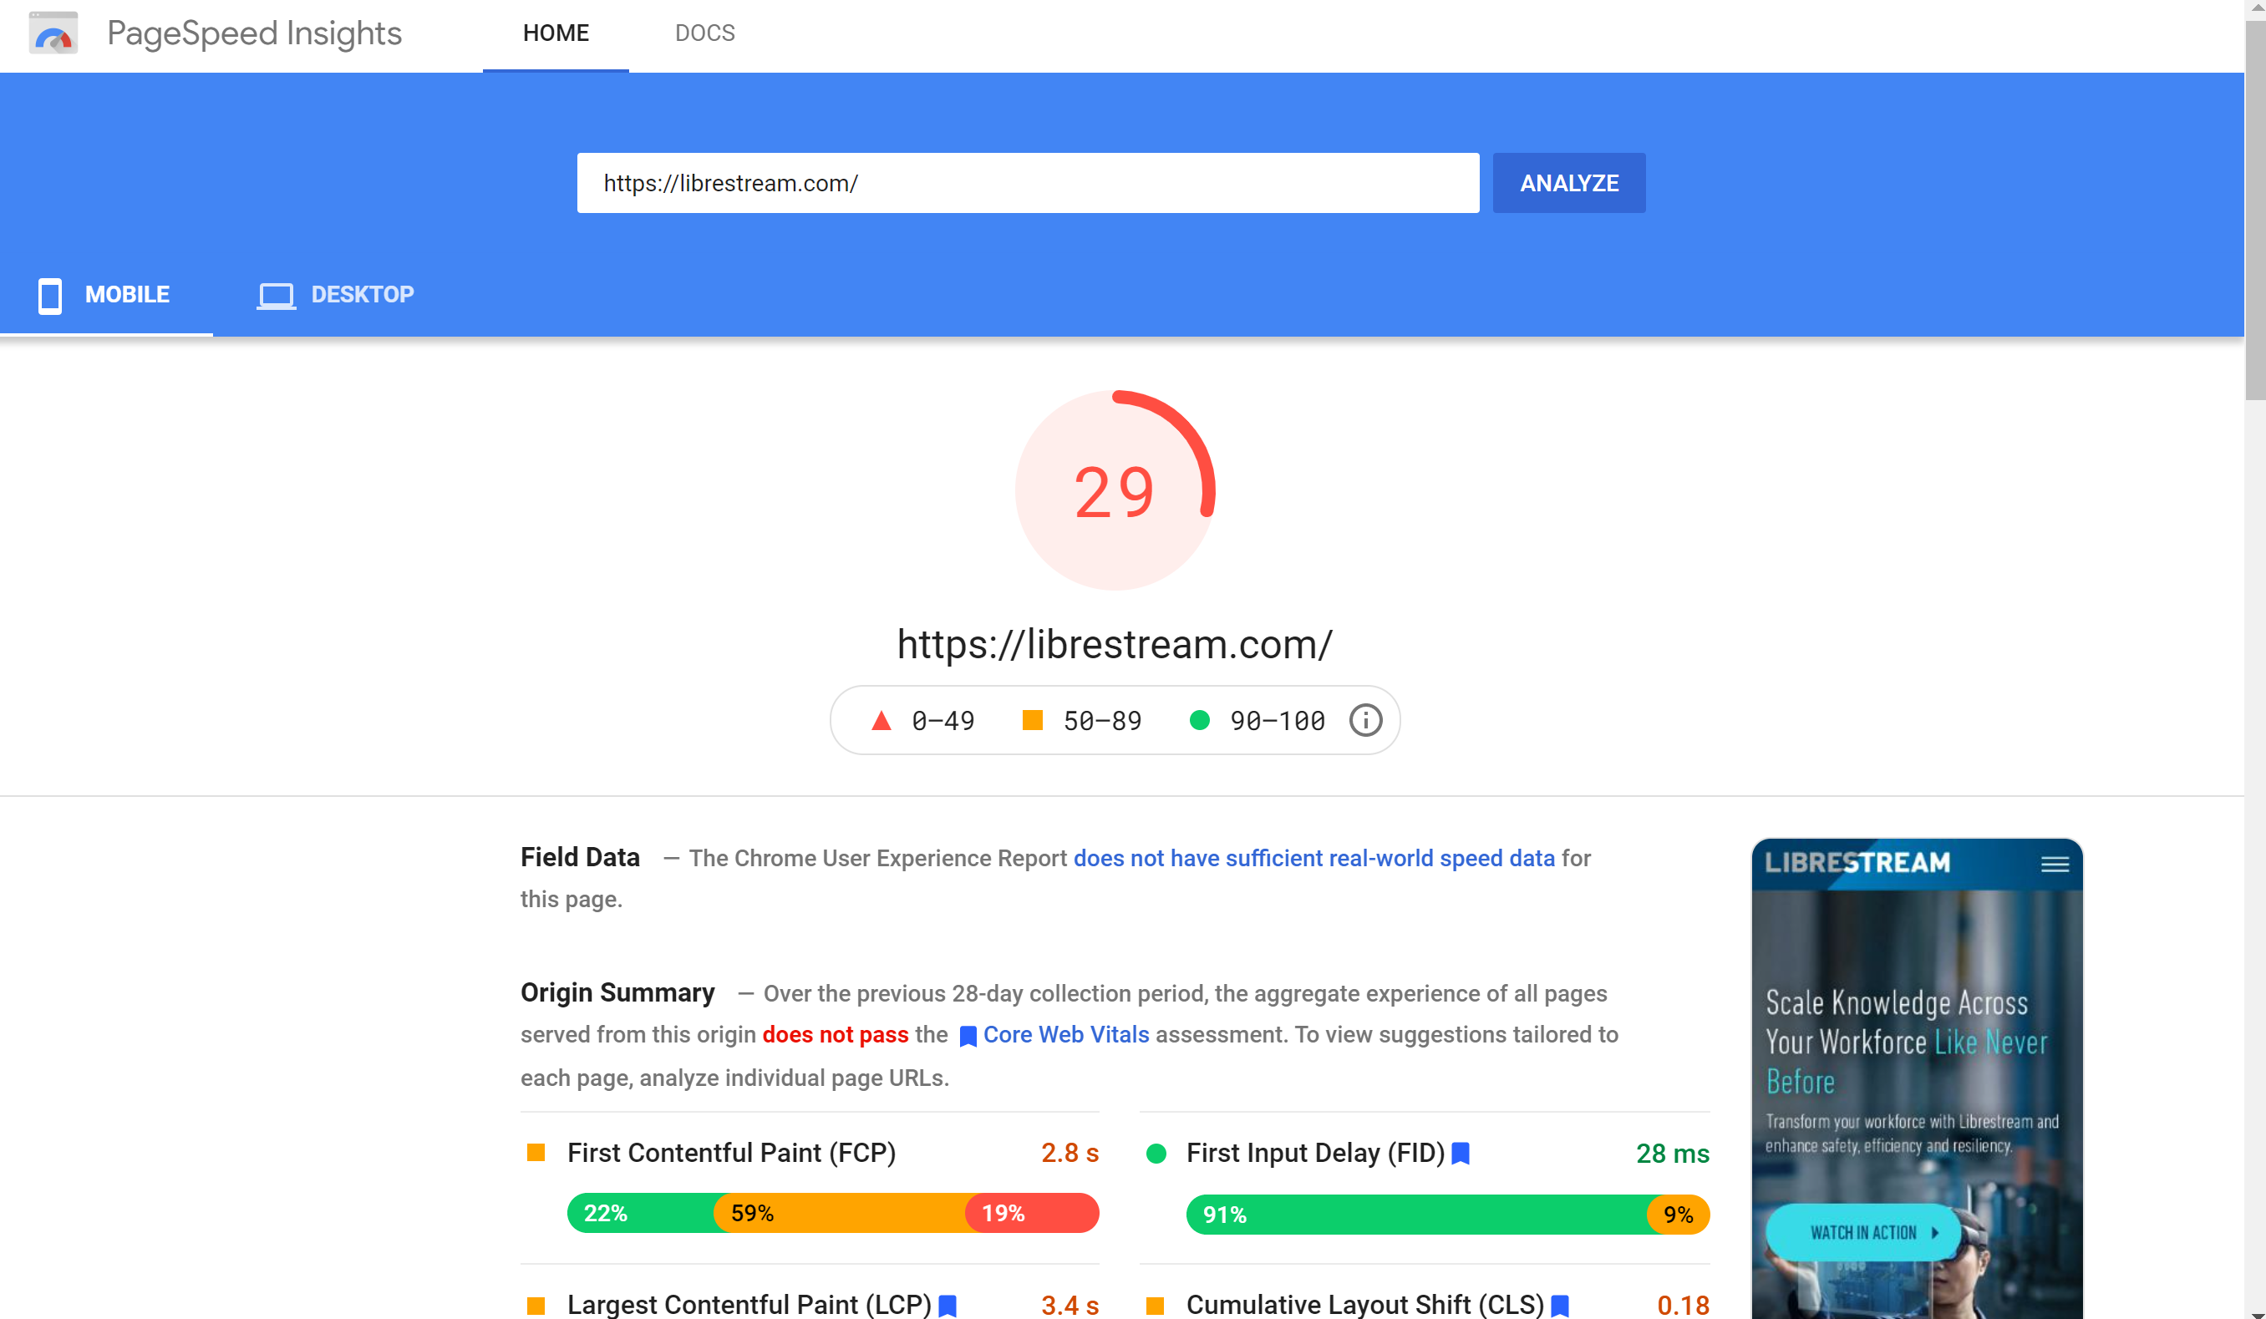Click the Librestream mobile screenshot thumbnail
This screenshot has height=1319, width=2266.
1916,1079
